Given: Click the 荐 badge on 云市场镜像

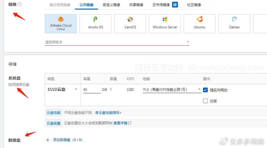Looking at the screenshot, I should [x=175, y=5].
